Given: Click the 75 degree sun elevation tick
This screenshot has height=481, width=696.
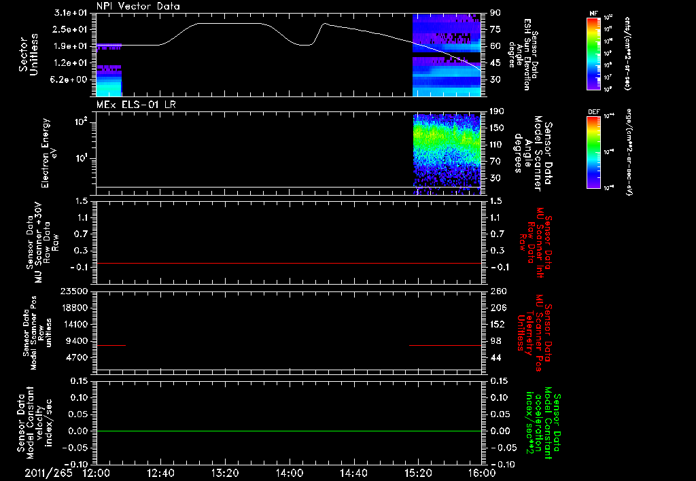Looking at the screenshot, I should click(x=495, y=29).
